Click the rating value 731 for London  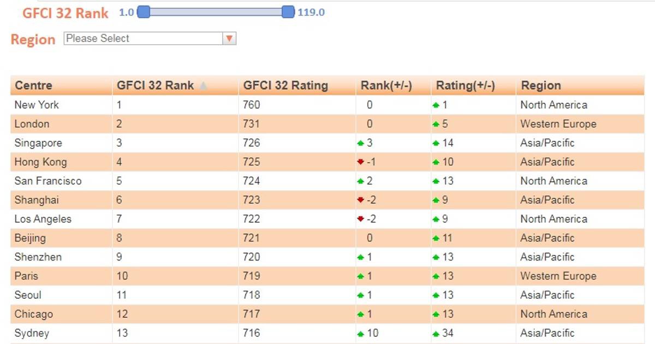252,124
